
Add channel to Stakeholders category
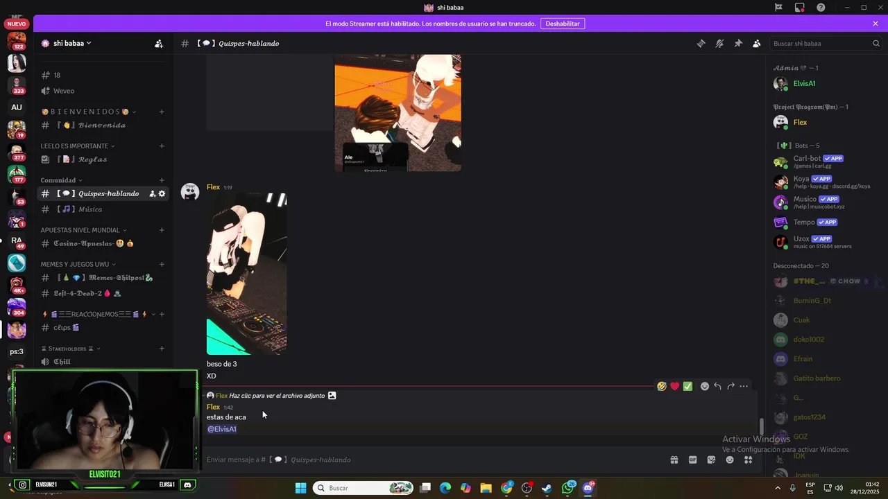pos(162,349)
